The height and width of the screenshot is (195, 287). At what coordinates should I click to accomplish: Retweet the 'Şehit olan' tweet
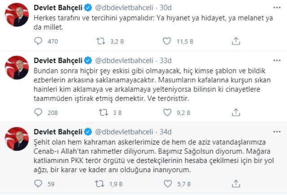coord(102,183)
